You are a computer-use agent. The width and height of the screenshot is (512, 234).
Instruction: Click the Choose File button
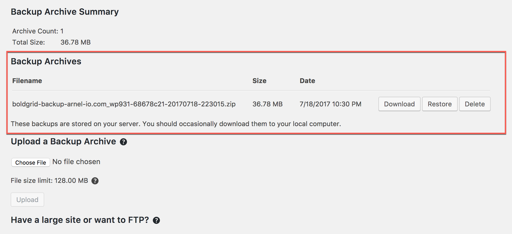pyautogui.click(x=30, y=162)
